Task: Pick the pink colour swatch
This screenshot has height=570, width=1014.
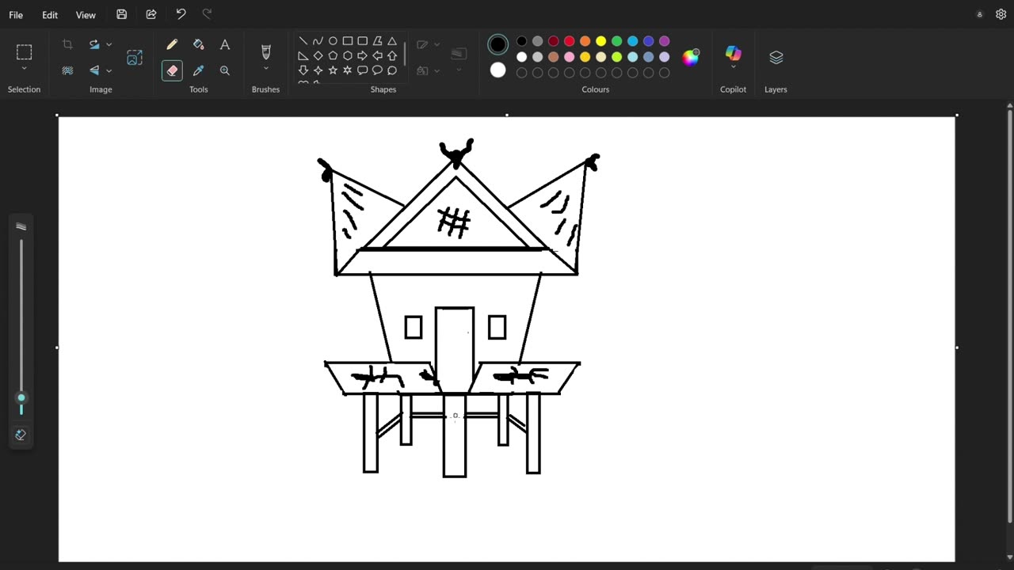Action: pyautogui.click(x=570, y=57)
